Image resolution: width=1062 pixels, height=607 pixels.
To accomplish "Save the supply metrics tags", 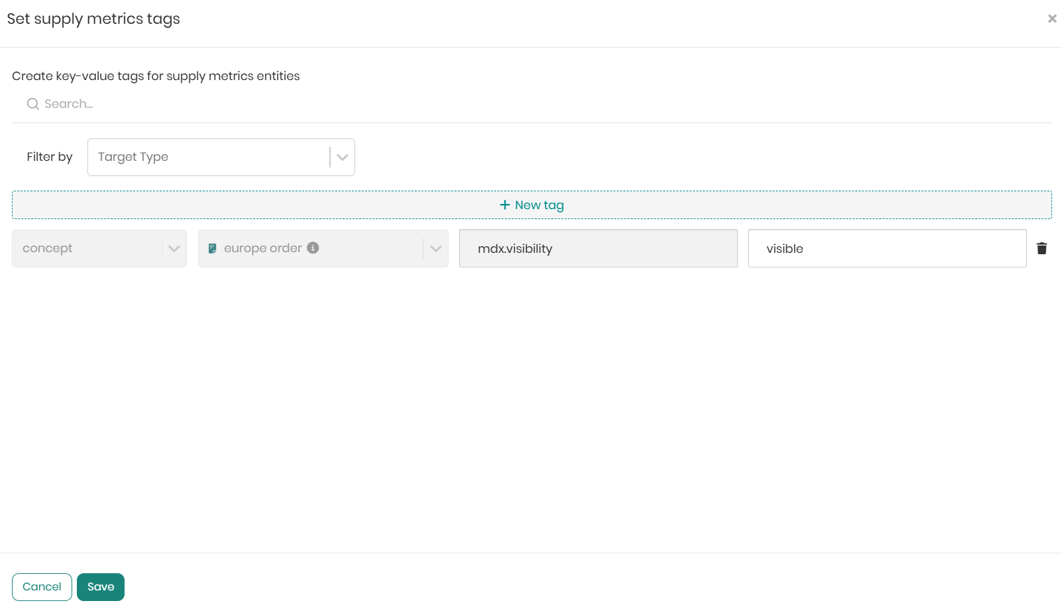I will (x=101, y=586).
